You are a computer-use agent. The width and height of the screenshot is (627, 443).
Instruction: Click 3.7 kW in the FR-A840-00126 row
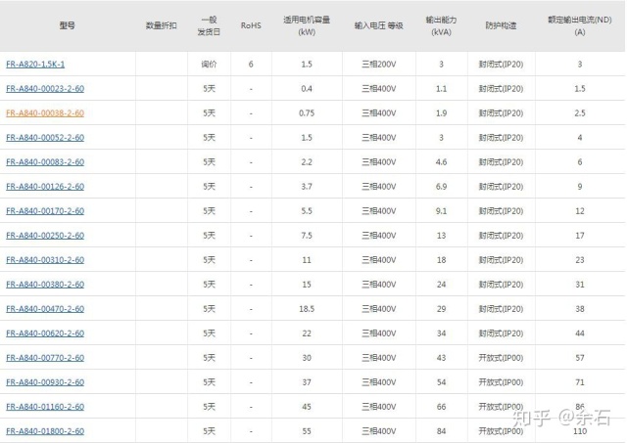307,187
